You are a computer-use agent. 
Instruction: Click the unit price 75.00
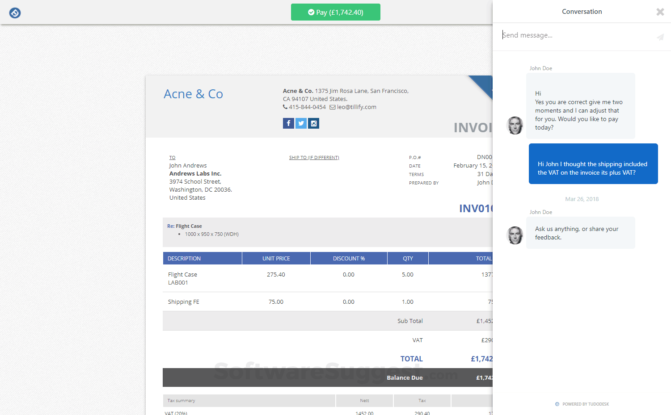(x=276, y=302)
